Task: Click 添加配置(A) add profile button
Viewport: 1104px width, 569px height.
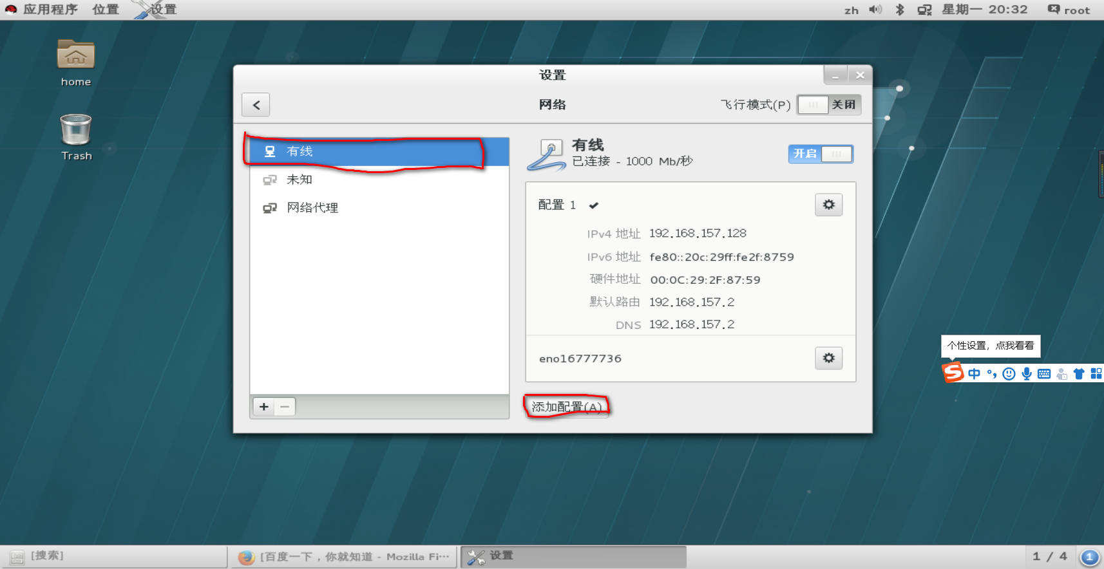Action: point(567,407)
